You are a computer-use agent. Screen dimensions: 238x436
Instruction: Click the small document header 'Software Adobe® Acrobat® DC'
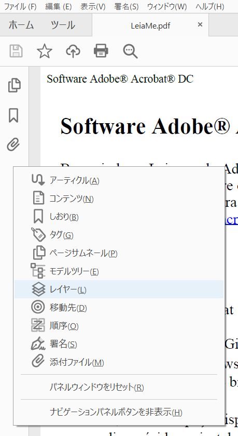pos(120,78)
